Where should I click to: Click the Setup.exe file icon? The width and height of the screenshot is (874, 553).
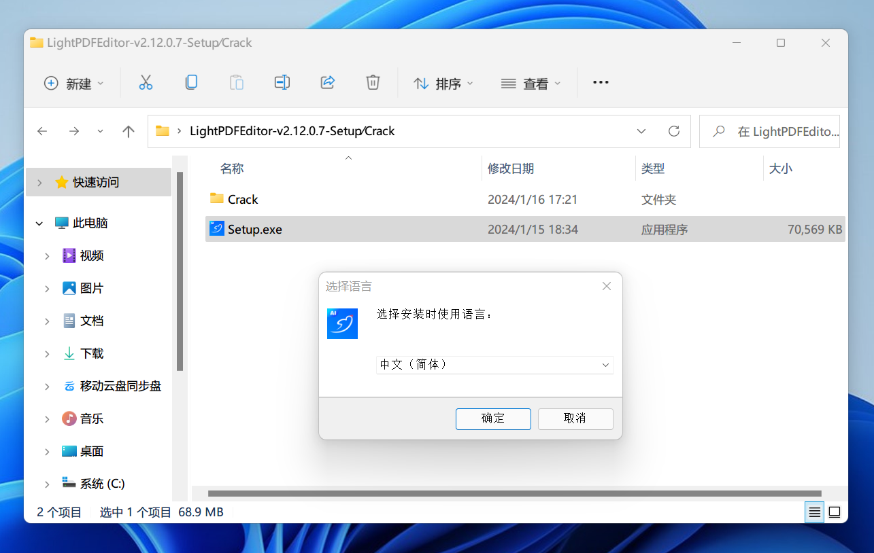[217, 229]
